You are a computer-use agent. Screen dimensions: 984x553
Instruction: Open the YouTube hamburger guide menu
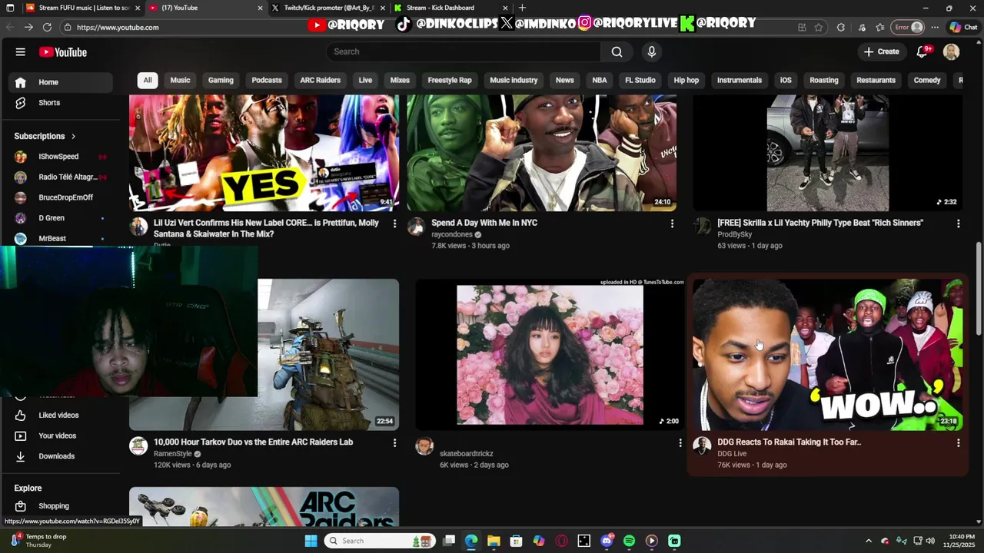click(20, 52)
